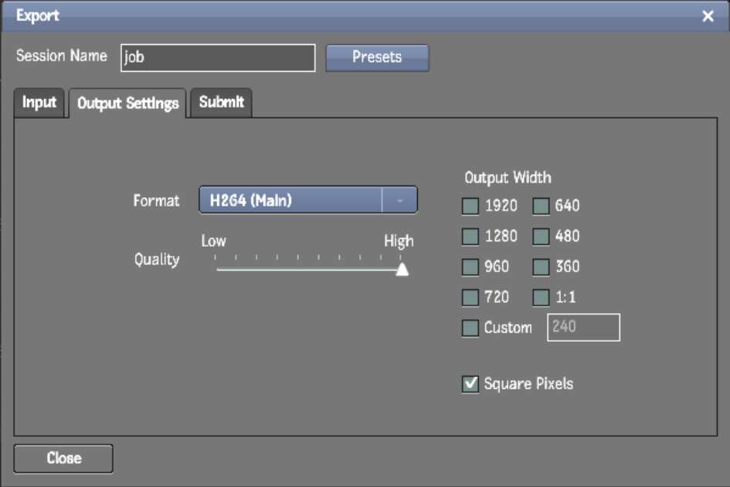Choose the 360 output width checkbox
Image resolution: width=730 pixels, height=487 pixels.
pyautogui.click(x=542, y=267)
